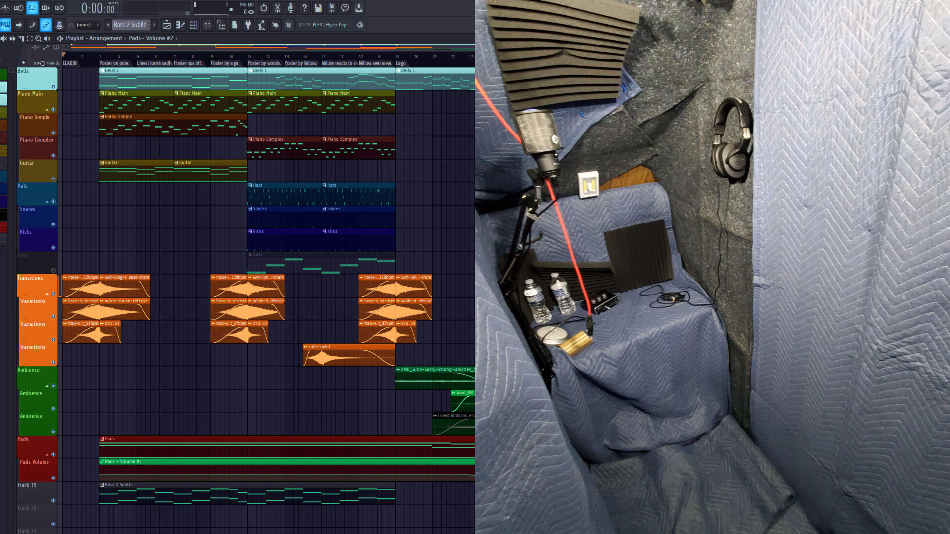Save the project with the floppy disk icon
Screen dimensions: 950x534
pos(318,8)
